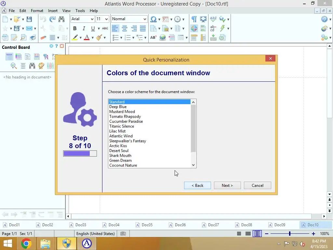
Task: Expand the font color dropdown arrow
Action: (93, 38)
